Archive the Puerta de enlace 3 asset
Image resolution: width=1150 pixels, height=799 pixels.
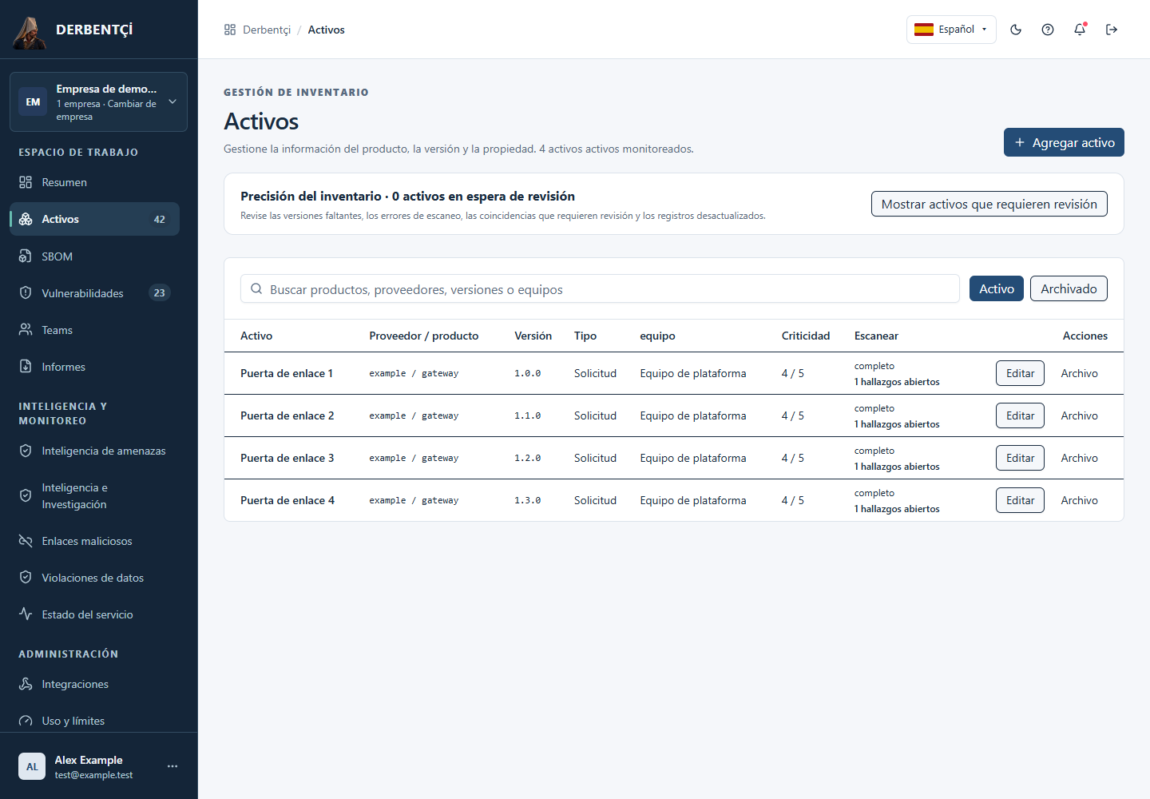[1079, 458]
